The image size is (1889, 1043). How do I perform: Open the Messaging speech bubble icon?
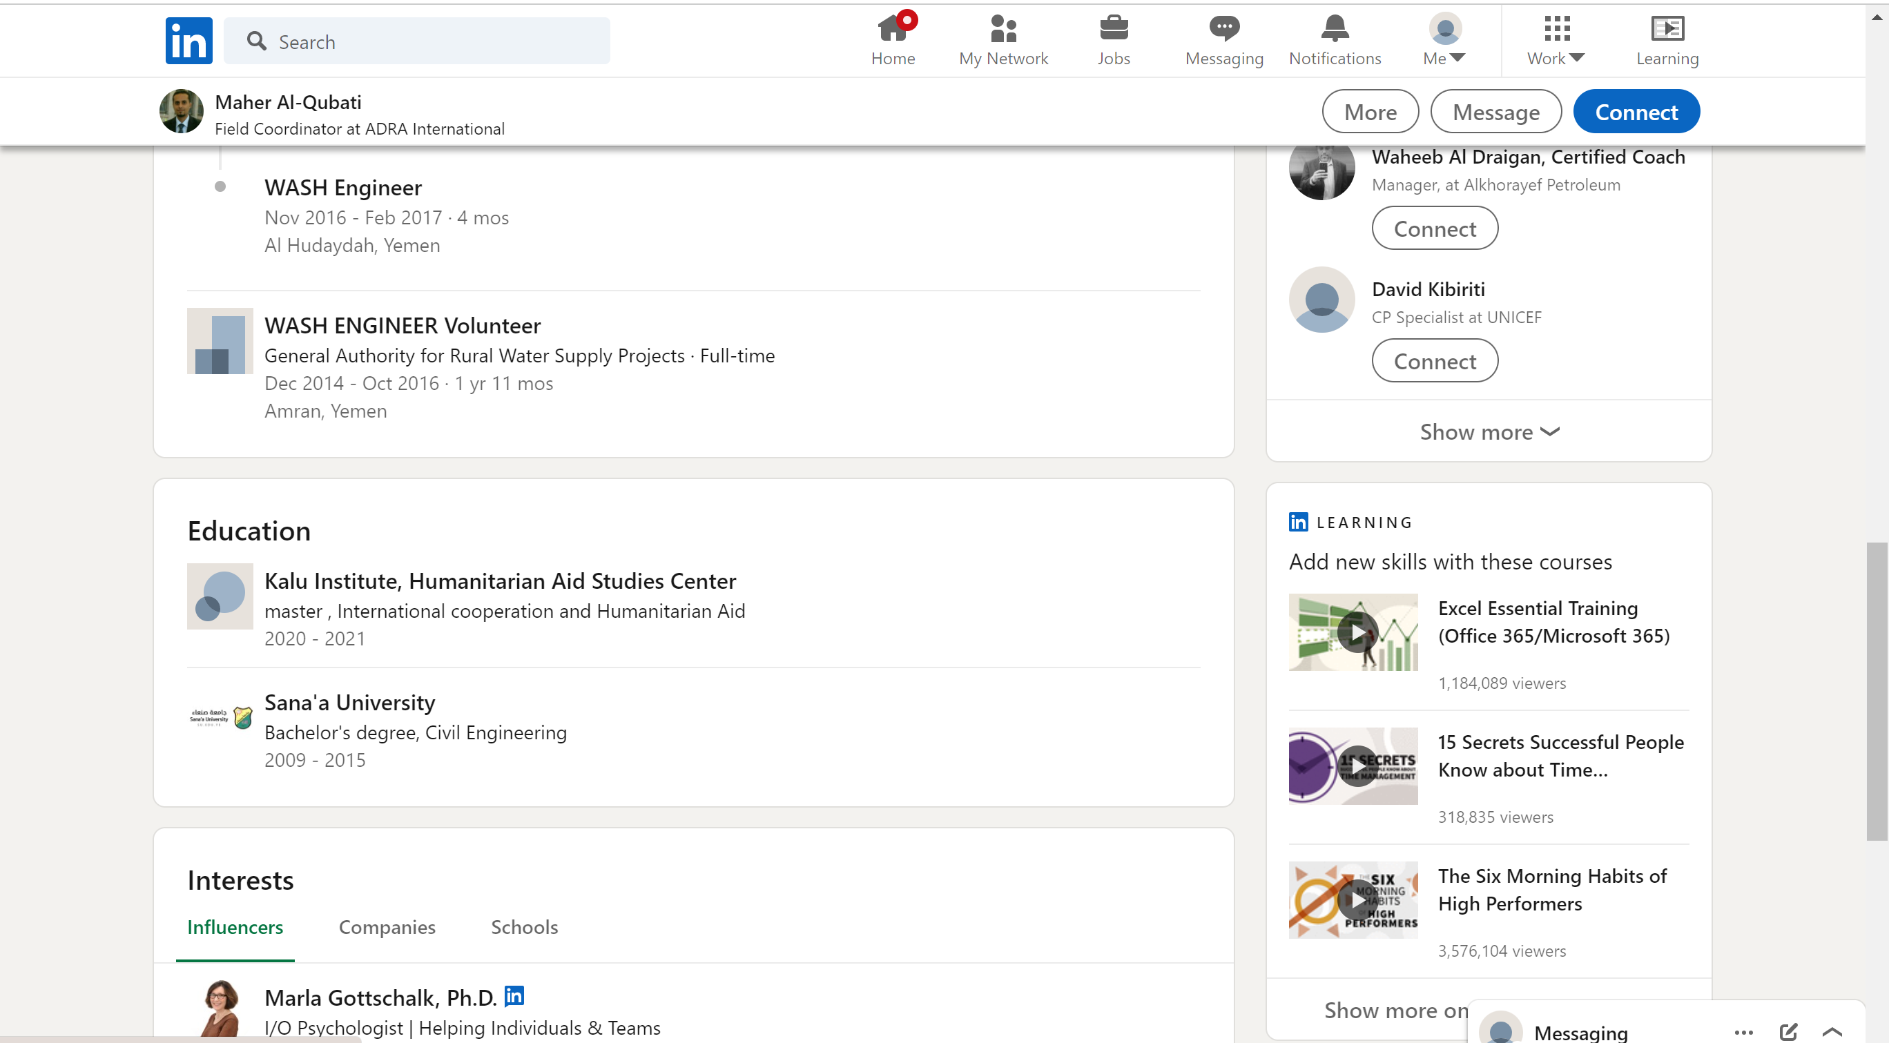tap(1223, 29)
